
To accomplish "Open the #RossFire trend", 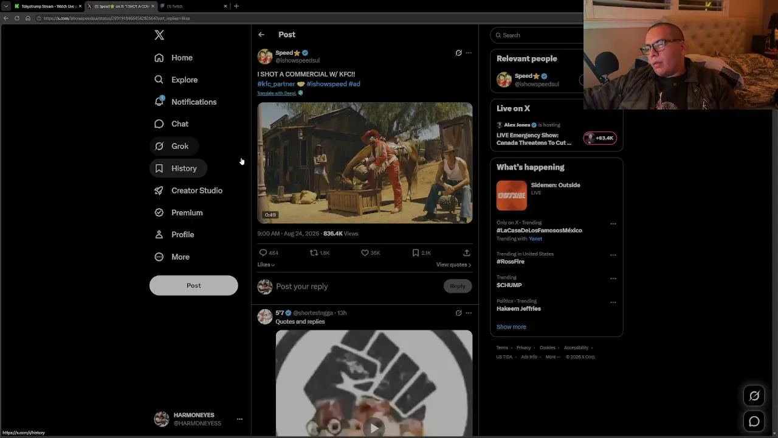I will click(511, 262).
